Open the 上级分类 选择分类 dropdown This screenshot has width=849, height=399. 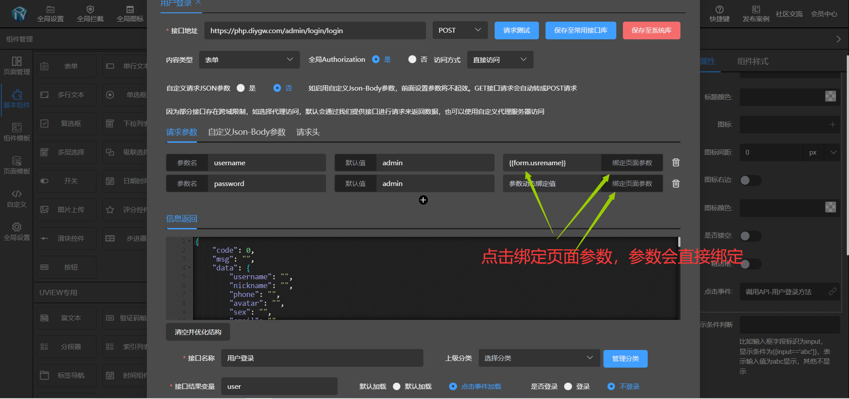(x=539, y=358)
